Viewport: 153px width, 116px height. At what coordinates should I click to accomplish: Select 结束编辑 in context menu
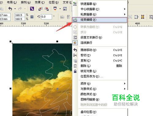point(100,20)
